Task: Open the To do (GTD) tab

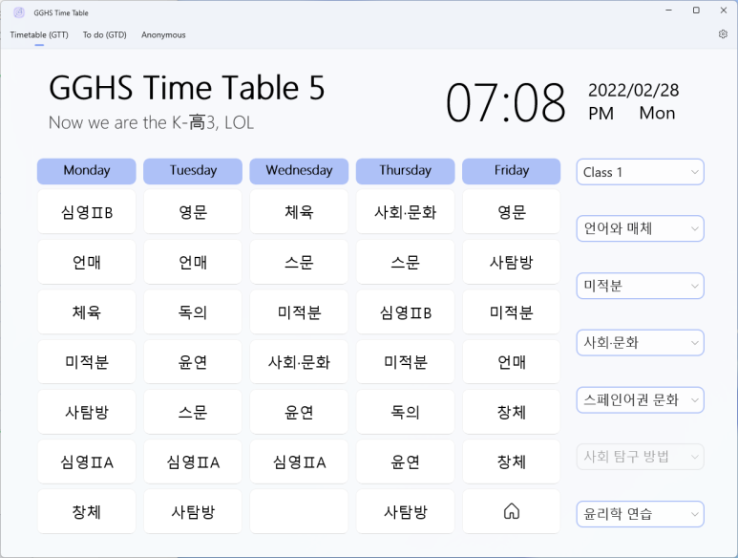Action: coord(104,34)
